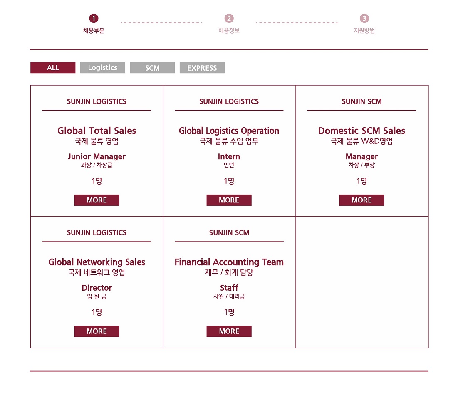Click the Global Total Sales title

(97, 131)
